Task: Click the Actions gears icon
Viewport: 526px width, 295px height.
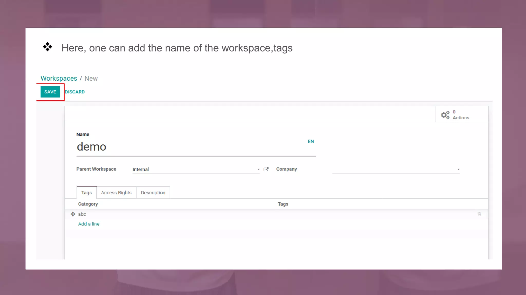Action: click(x=445, y=115)
